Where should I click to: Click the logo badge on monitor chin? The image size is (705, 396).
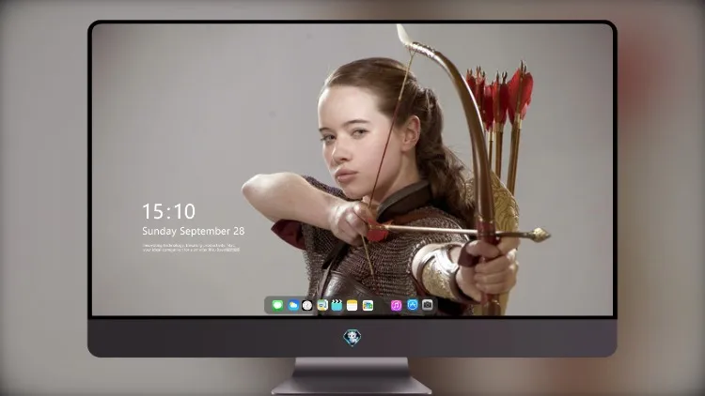[352, 338]
